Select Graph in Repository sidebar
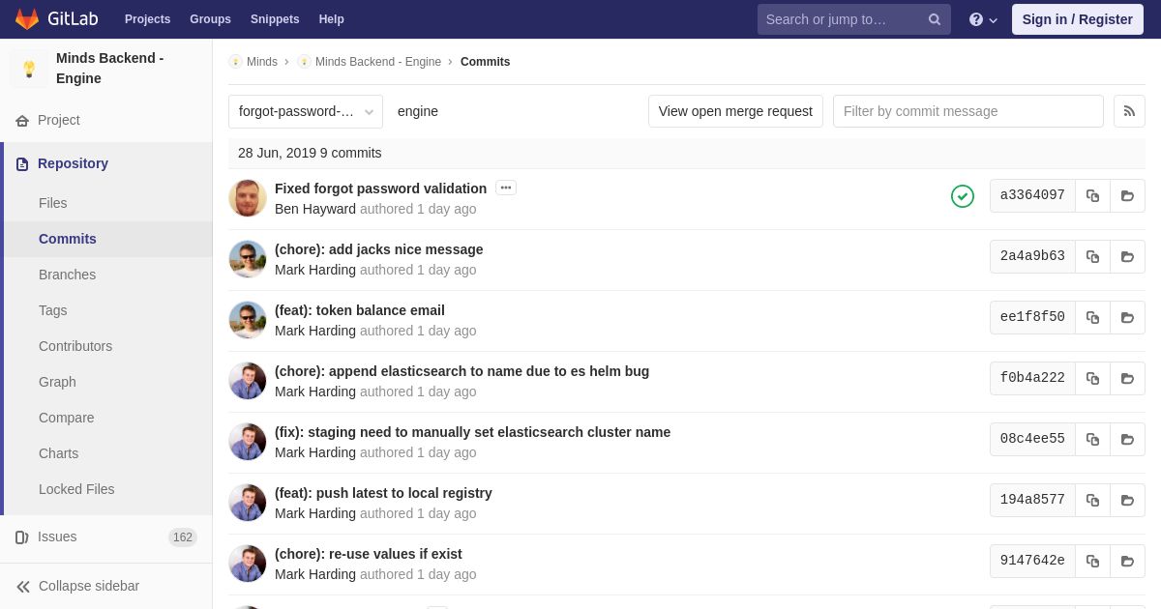Image resolution: width=1161 pixels, height=609 pixels. click(x=57, y=382)
